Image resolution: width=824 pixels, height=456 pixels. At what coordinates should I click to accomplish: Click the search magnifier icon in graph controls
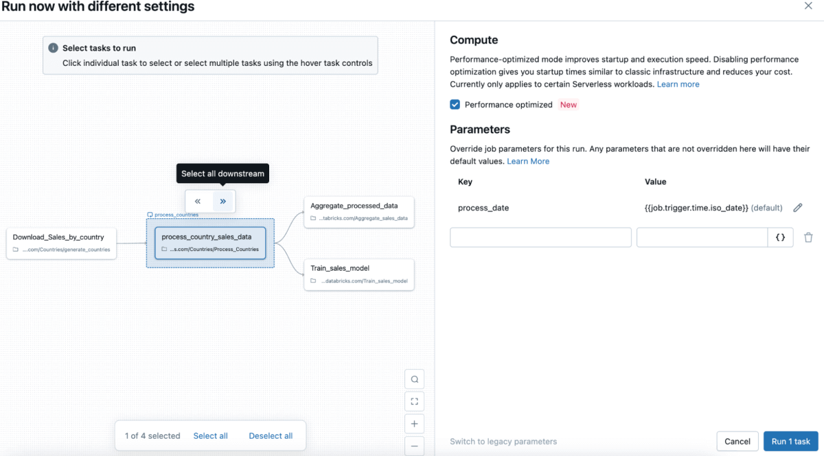[x=414, y=379]
